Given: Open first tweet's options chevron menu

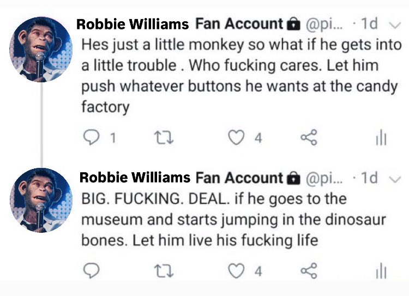Looking at the screenshot, I should (395, 25).
